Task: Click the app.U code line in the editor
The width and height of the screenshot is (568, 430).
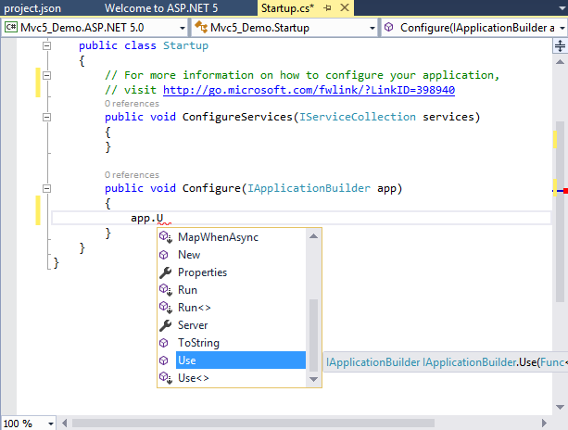Action: [x=301, y=218]
